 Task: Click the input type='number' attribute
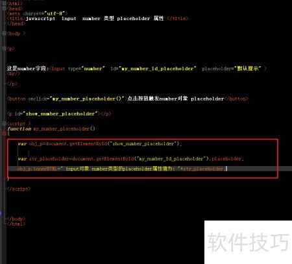[x=86, y=69]
